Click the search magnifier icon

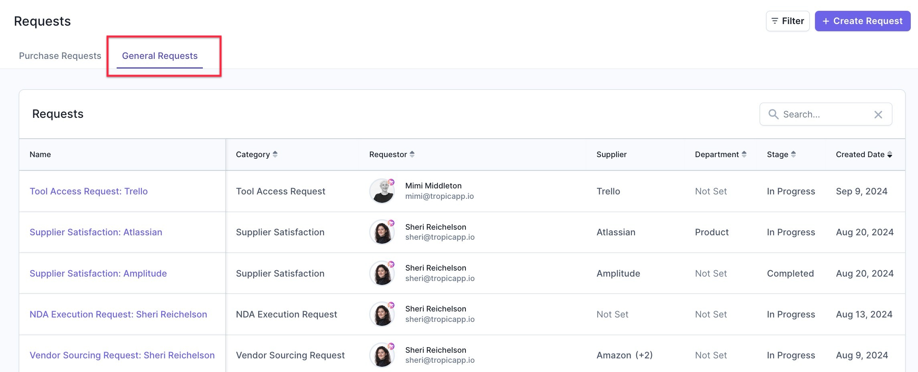click(773, 114)
